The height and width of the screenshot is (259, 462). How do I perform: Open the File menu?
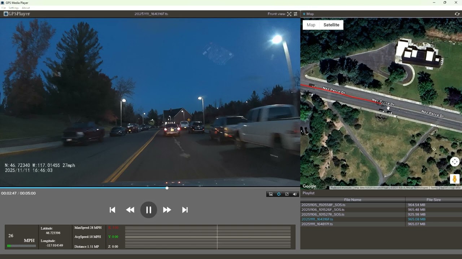[x=4, y=8]
